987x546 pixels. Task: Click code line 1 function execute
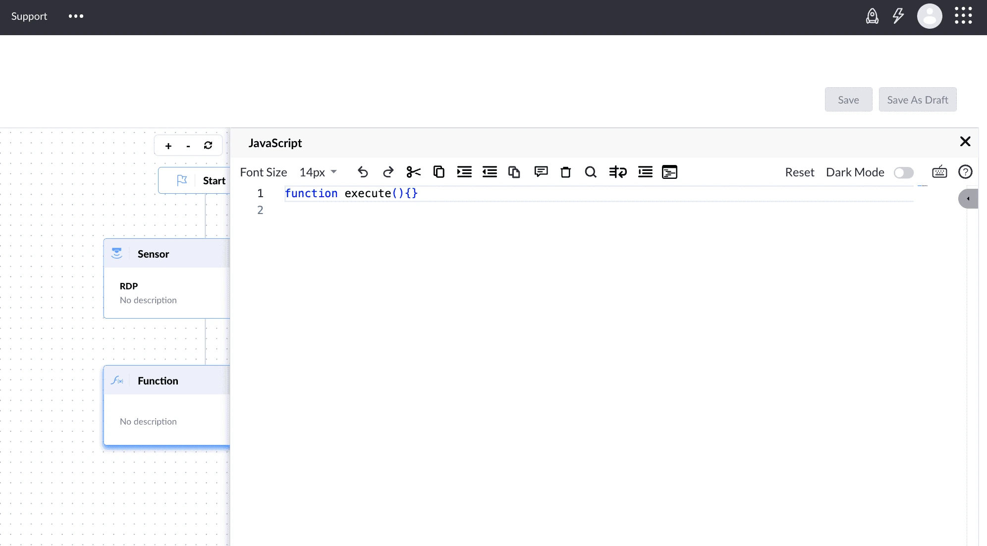point(351,193)
